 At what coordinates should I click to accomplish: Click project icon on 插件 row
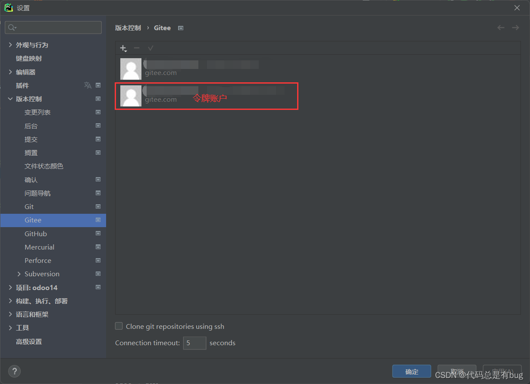[x=98, y=85]
